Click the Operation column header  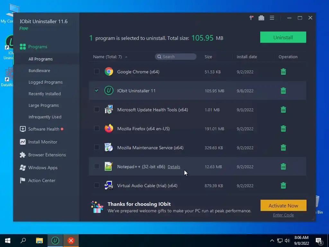[x=288, y=57]
